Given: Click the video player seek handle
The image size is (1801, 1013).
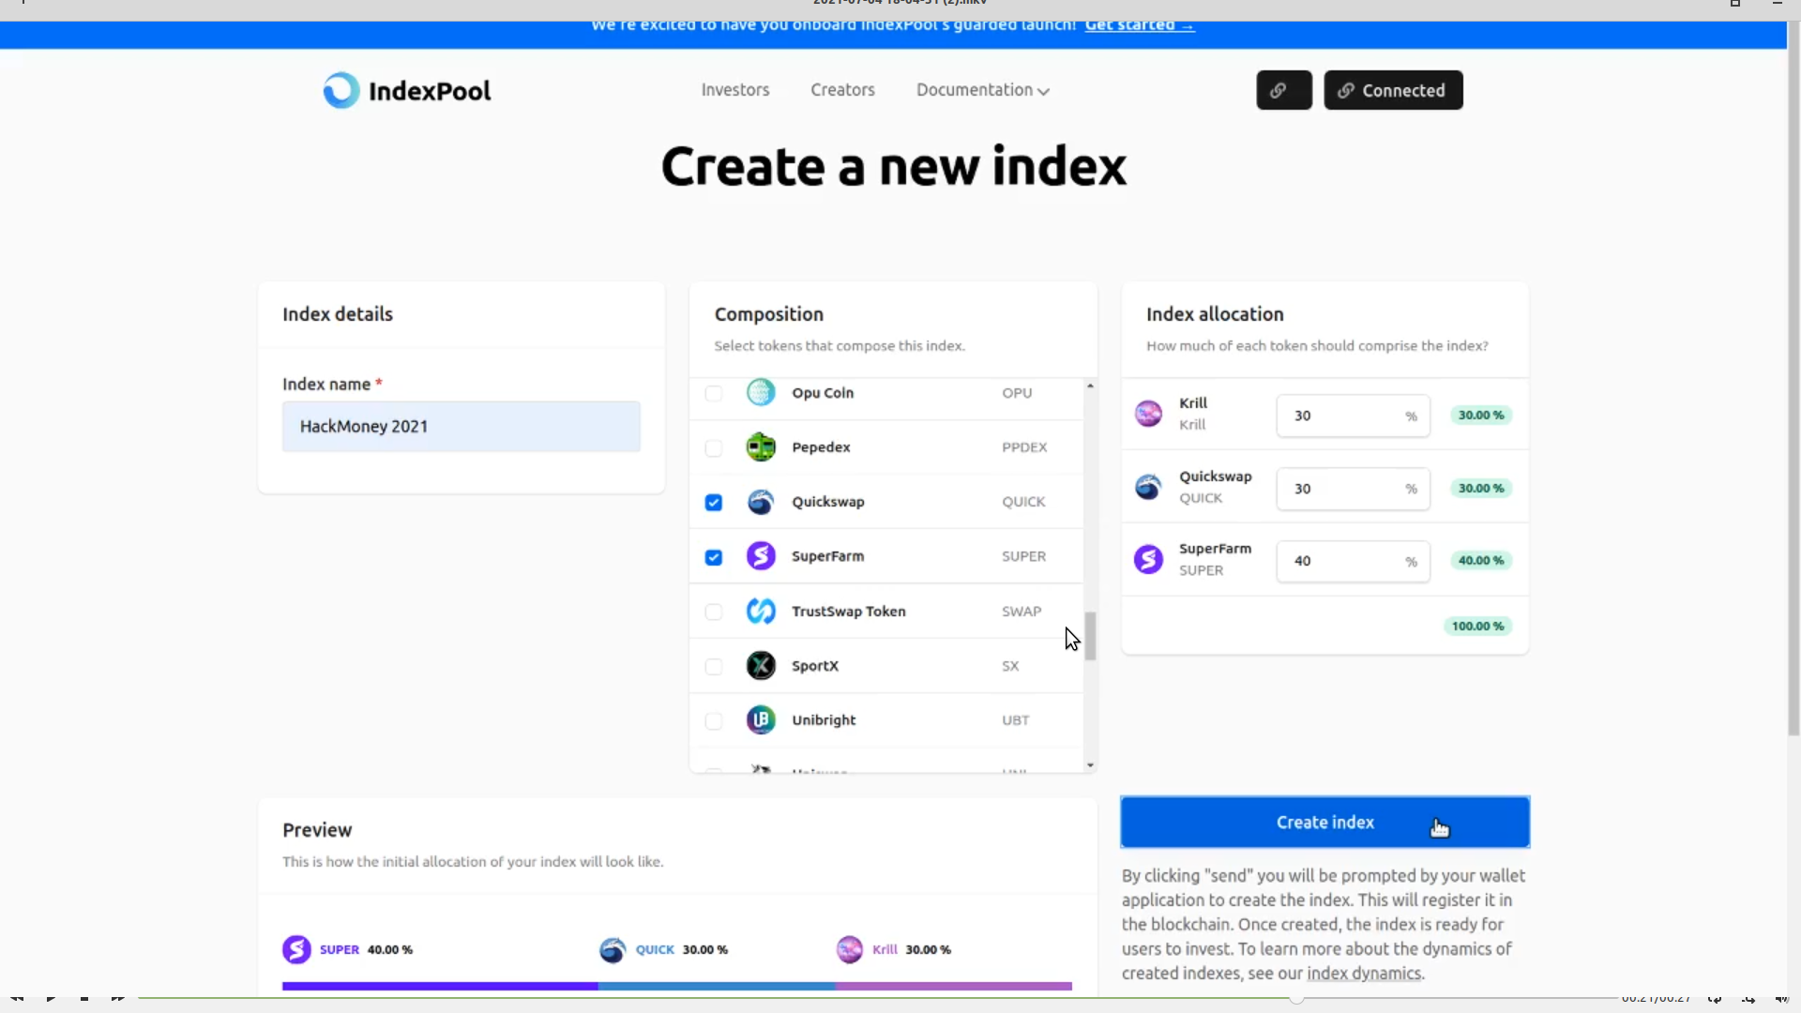Looking at the screenshot, I should click(1296, 998).
